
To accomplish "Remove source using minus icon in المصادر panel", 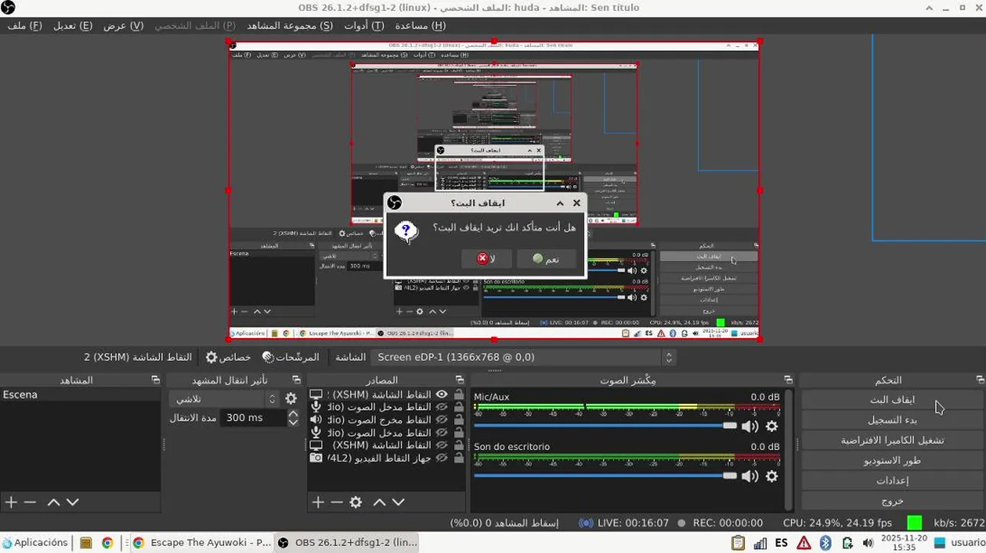I will pyautogui.click(x=336, y=502).
